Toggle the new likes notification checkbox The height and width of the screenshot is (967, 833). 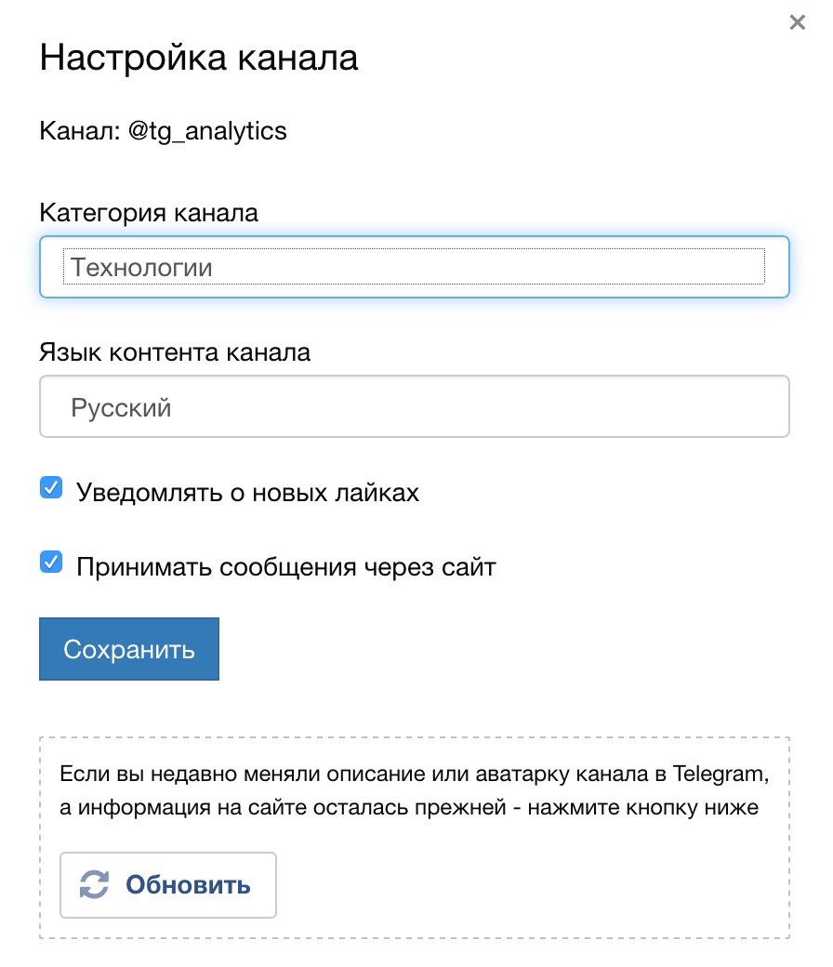(51, 487)
